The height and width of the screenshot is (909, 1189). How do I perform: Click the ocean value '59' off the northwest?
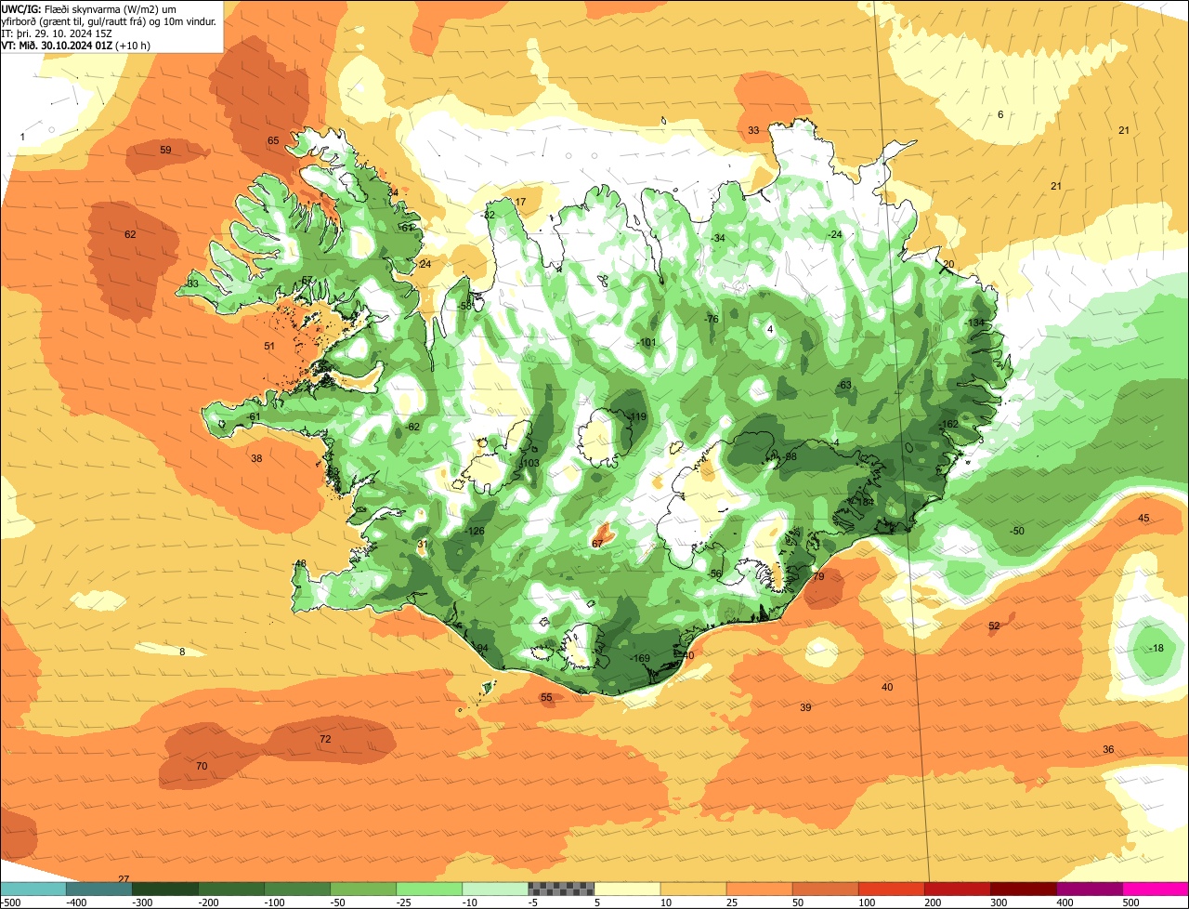[165, 150]
